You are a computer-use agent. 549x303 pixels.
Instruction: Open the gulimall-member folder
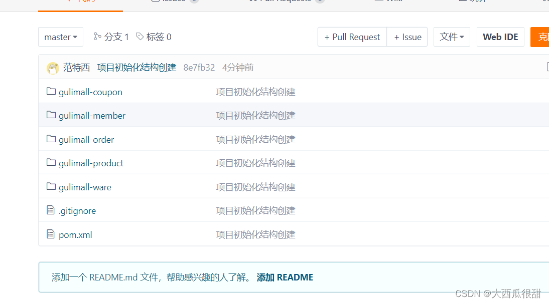(x=92, y=115)
